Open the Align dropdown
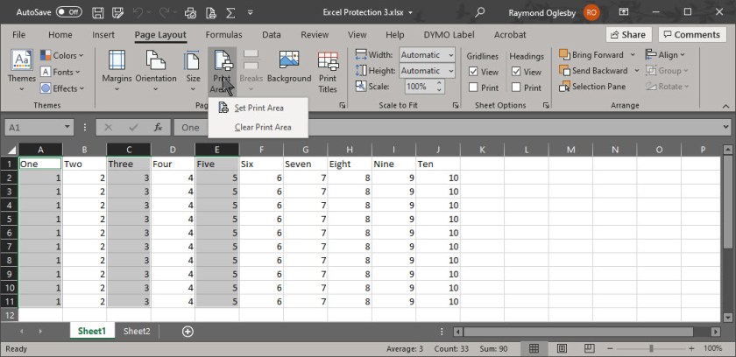The image size is (736, 357). click(666, 55)
